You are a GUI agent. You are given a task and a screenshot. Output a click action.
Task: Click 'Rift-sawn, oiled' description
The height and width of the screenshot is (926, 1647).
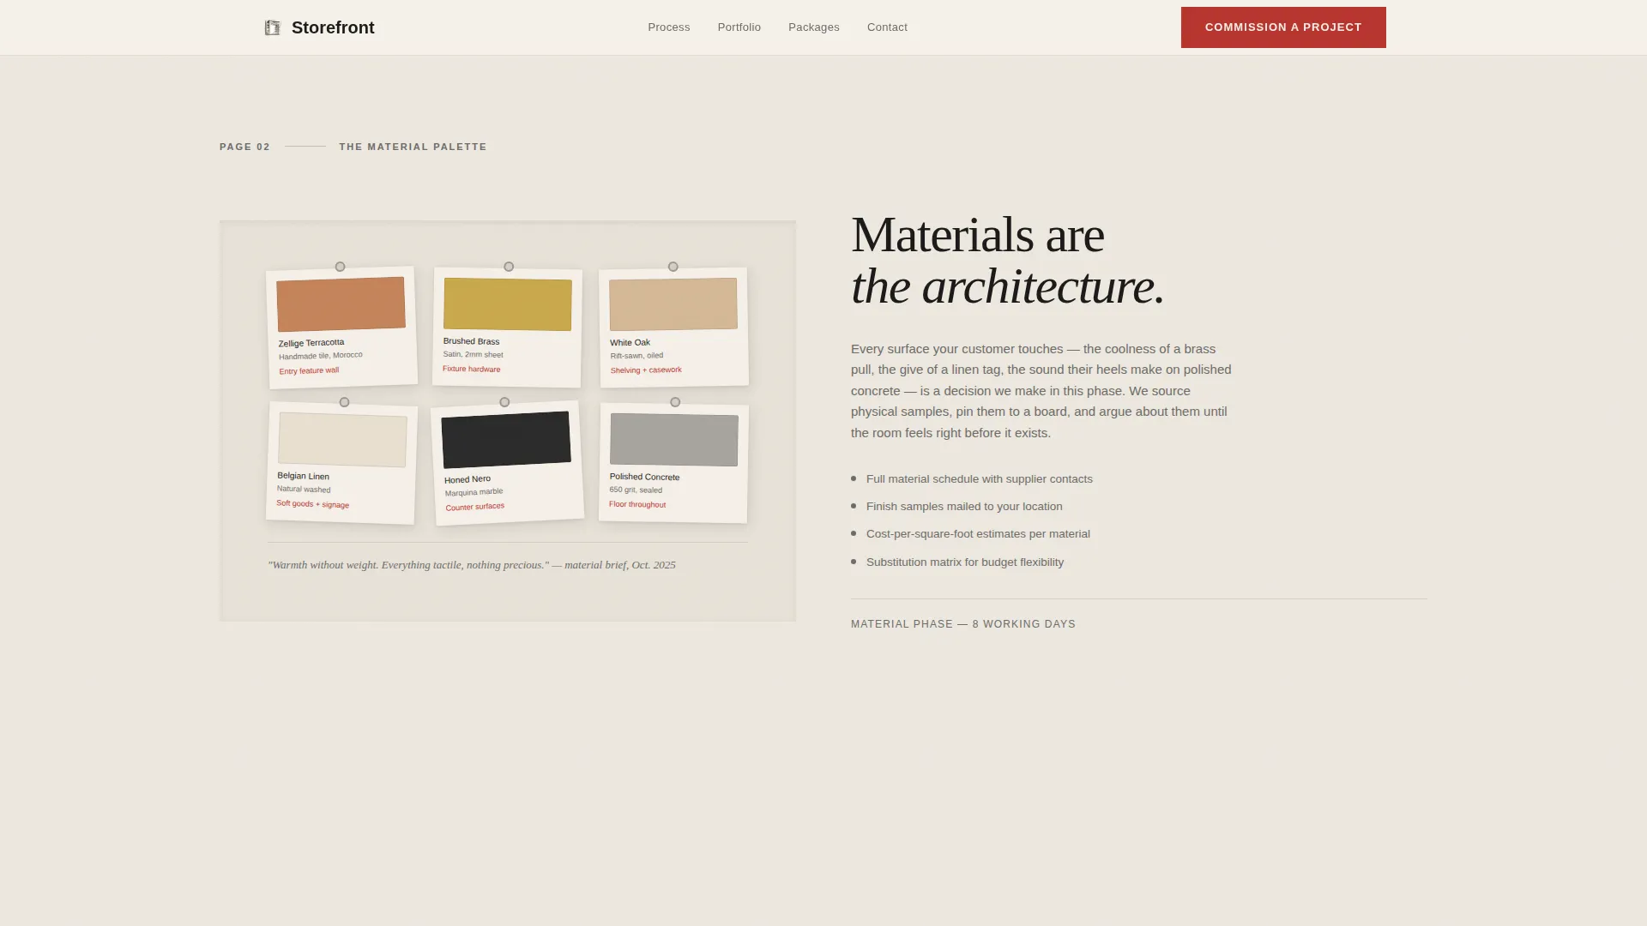tap(636, 356)
